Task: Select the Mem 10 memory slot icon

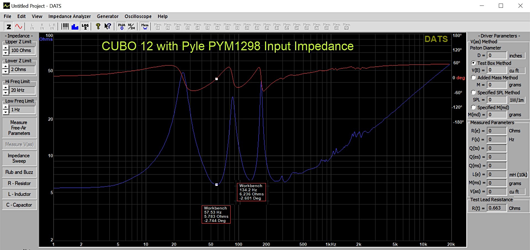Action: 247,27
